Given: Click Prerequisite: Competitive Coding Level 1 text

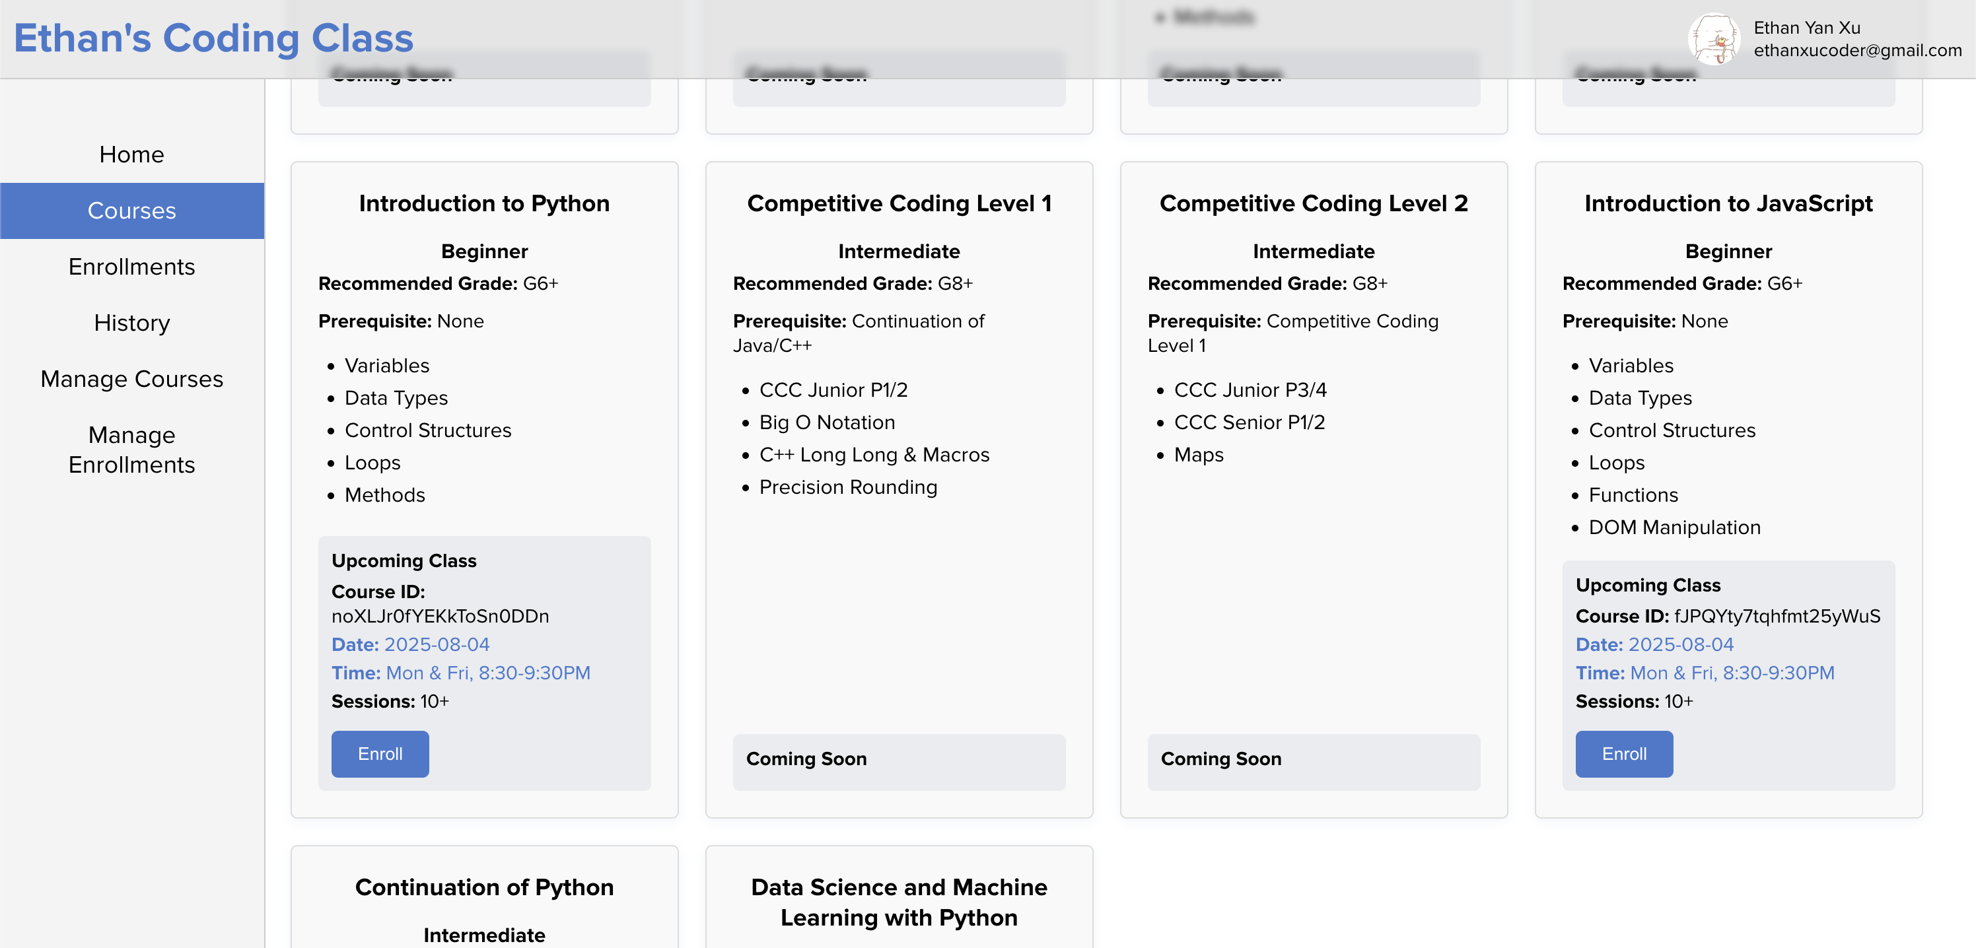Looking at the screenshot, I should [x=1292, y=333].
